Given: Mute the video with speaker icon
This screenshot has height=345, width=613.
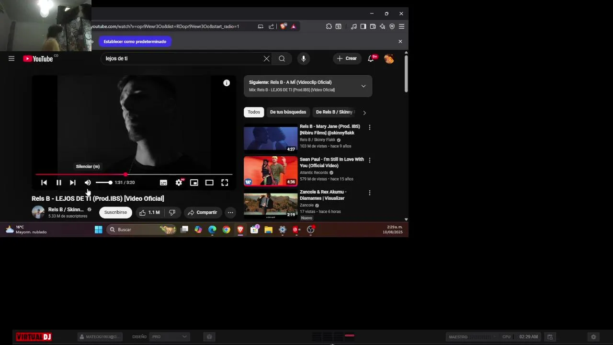Looking at the screenshot, I should pyautogui.click(x=88, y=183).
